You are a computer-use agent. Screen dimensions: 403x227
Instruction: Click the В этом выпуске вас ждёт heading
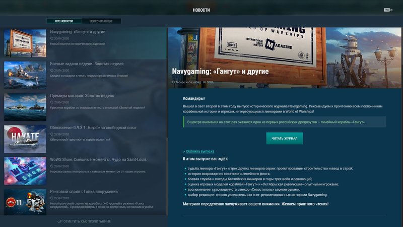[206, 159]
